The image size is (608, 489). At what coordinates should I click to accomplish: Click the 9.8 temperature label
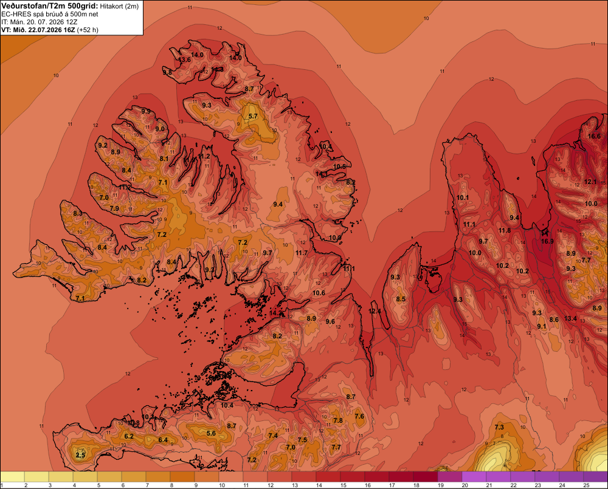click(x=167, y=72)
